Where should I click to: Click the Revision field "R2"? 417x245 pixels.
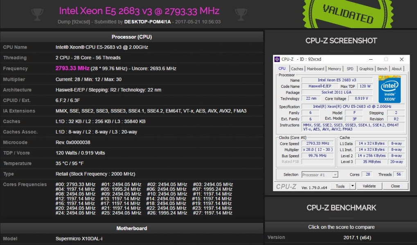(396, 119)
